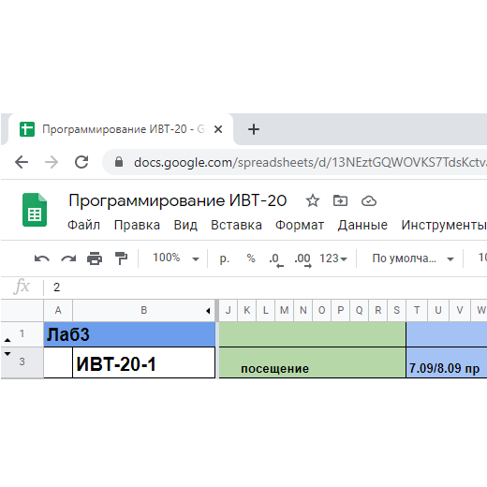
Task: Select column K header
Action: (247, 310)
